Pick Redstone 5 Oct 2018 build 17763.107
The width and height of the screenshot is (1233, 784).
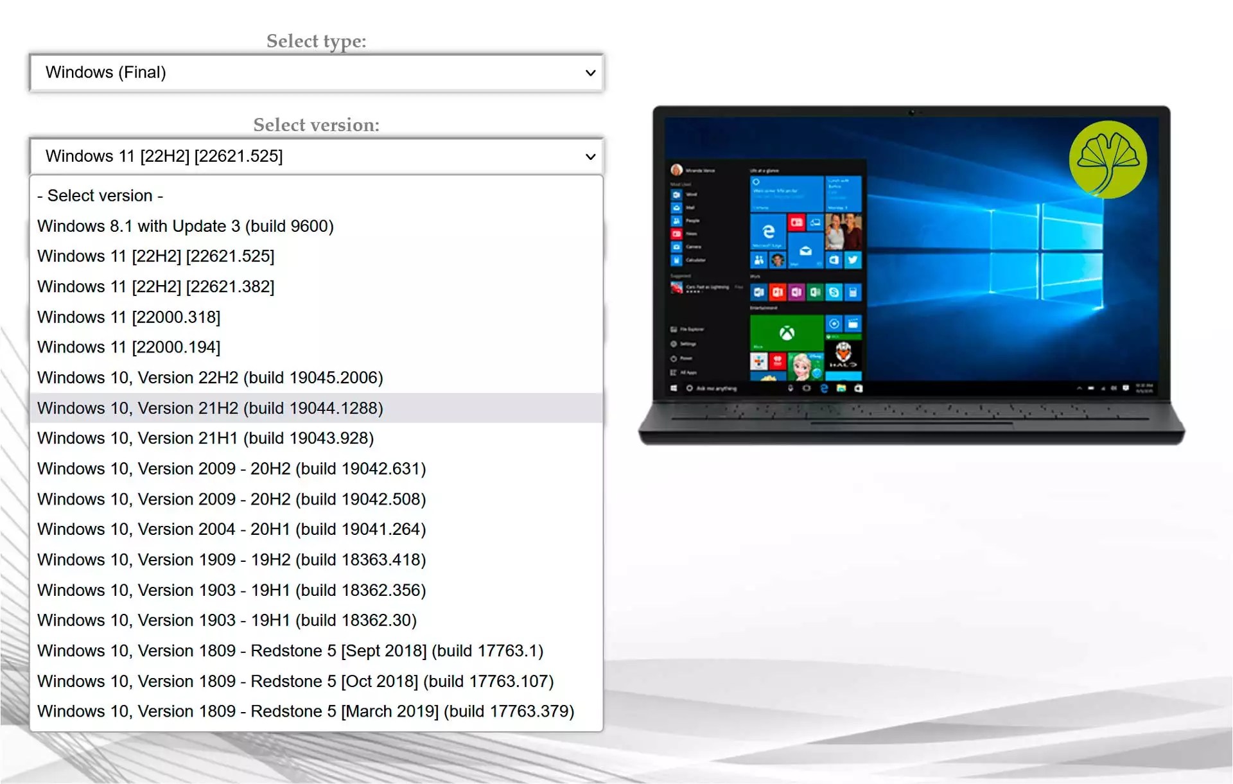click(295, 681)
